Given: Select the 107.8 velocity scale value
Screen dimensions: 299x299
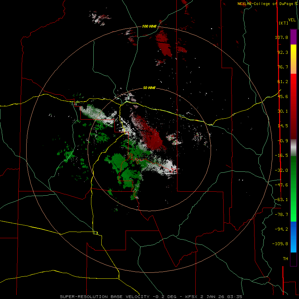Looking at the screenshot, I should point(281,37).
